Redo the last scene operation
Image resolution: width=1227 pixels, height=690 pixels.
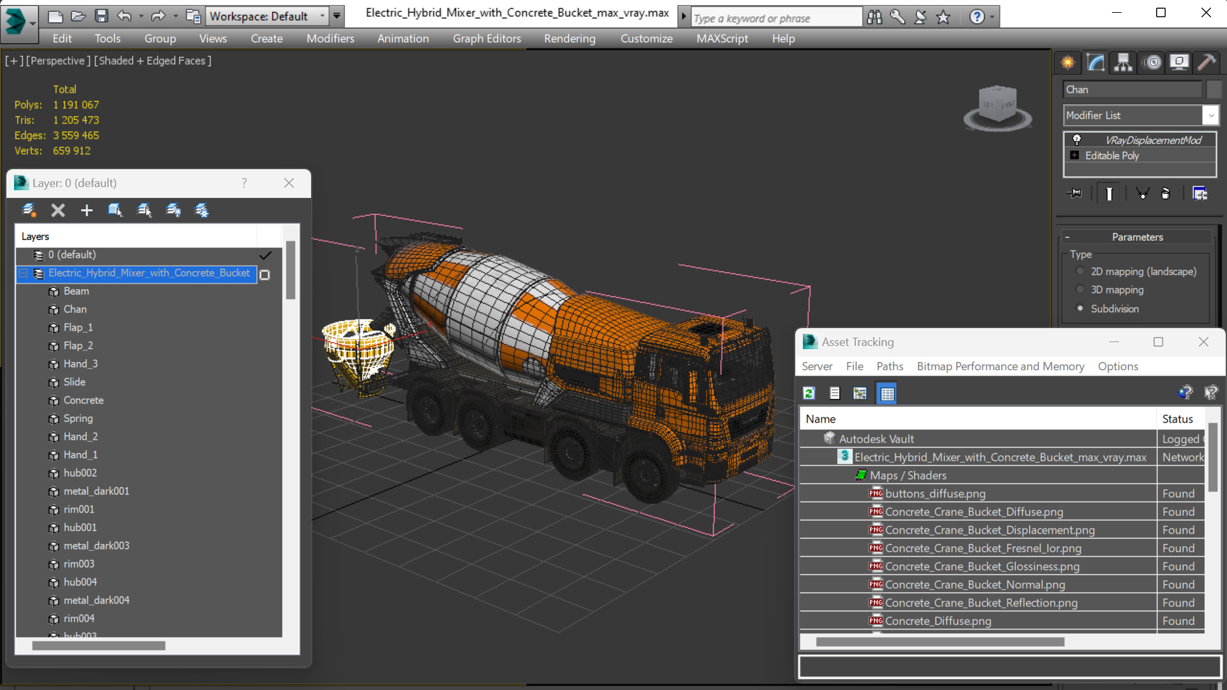(x=158, y=16)
